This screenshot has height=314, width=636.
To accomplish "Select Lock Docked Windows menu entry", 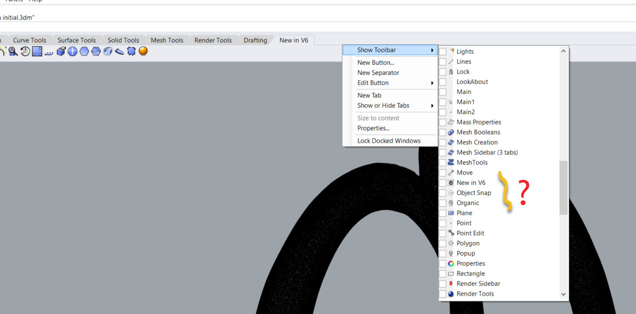I will tap(390, 140).
